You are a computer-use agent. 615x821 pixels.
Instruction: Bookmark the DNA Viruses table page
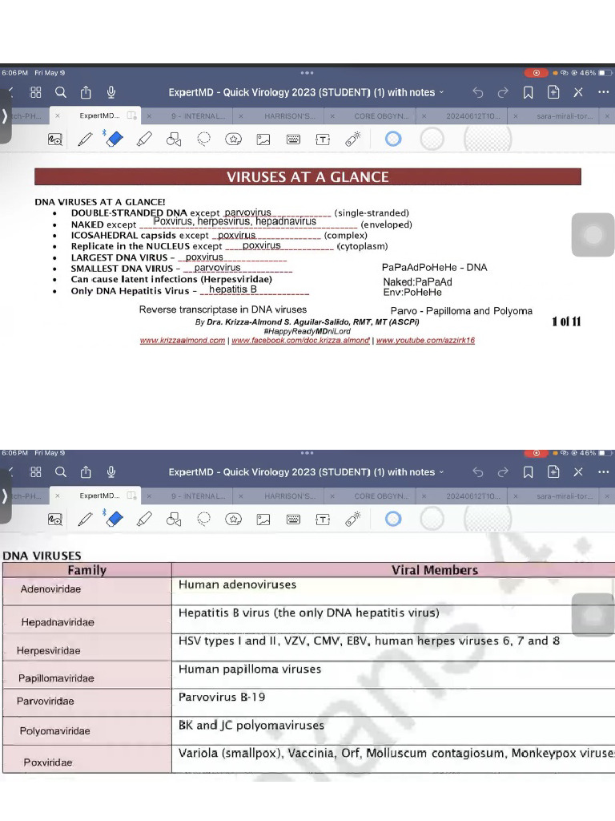529,472
